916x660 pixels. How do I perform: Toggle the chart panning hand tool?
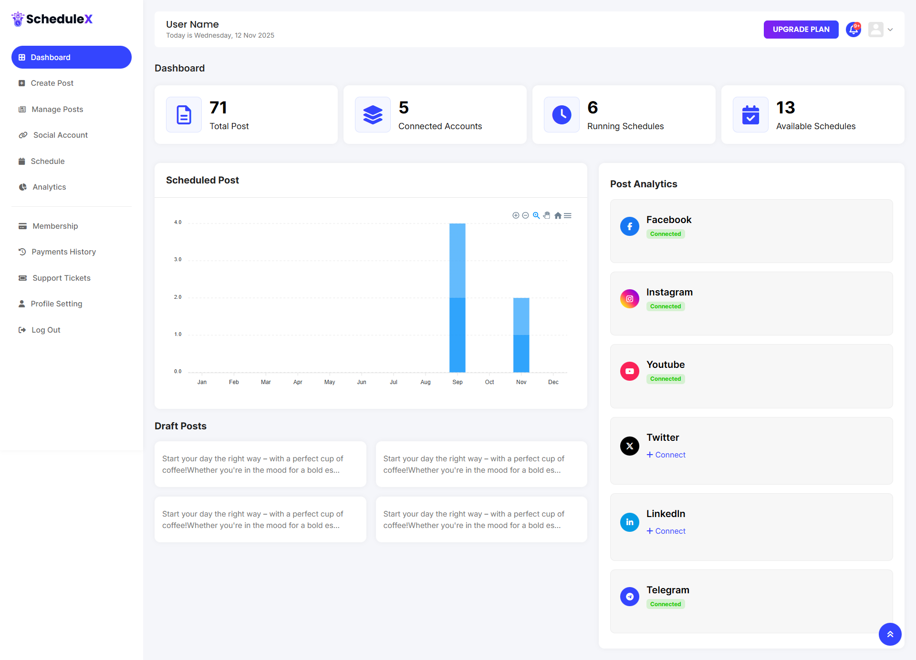pyautogui.click(x=547, y=215)
